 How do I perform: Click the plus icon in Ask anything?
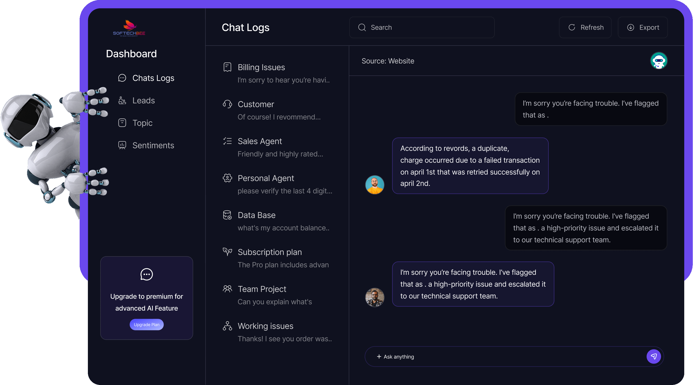379,356
